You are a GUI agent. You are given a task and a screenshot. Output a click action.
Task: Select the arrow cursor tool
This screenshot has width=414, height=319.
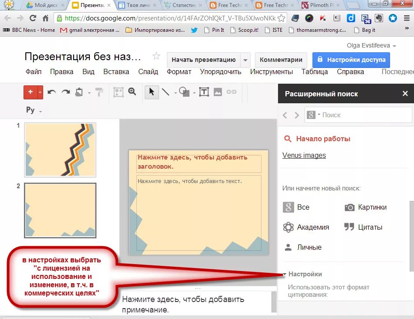coord(152,92)
